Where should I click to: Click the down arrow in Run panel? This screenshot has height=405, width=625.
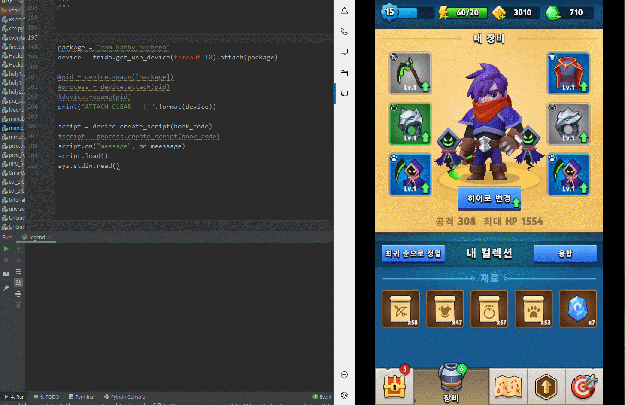[x=18, y=260]
